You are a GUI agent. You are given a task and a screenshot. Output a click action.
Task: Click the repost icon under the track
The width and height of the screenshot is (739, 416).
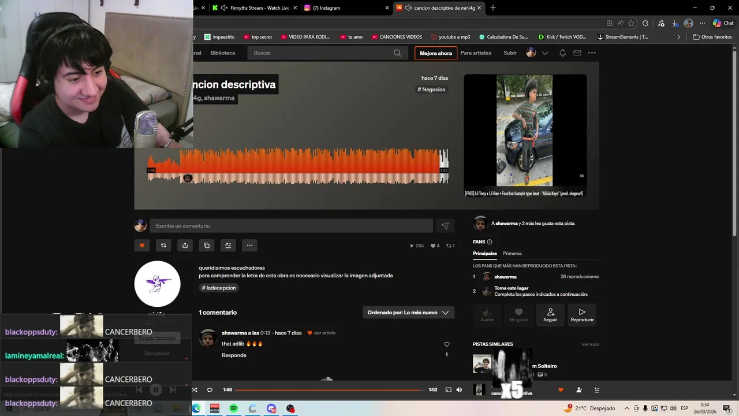point(163,246)
